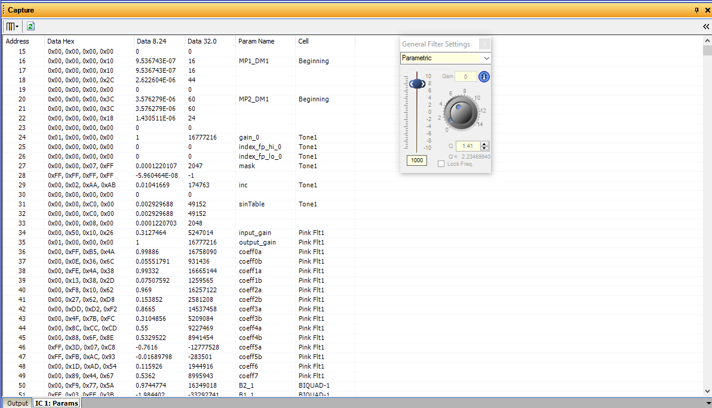Open the column chooser icon in Capture toolbar
Viewport: 712px width, 408px height.
[x=13, y=26]
